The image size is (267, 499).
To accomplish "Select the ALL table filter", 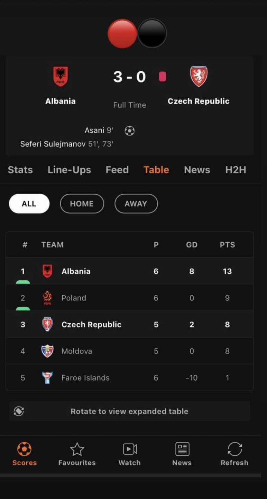I will click(x=29, y=203).
